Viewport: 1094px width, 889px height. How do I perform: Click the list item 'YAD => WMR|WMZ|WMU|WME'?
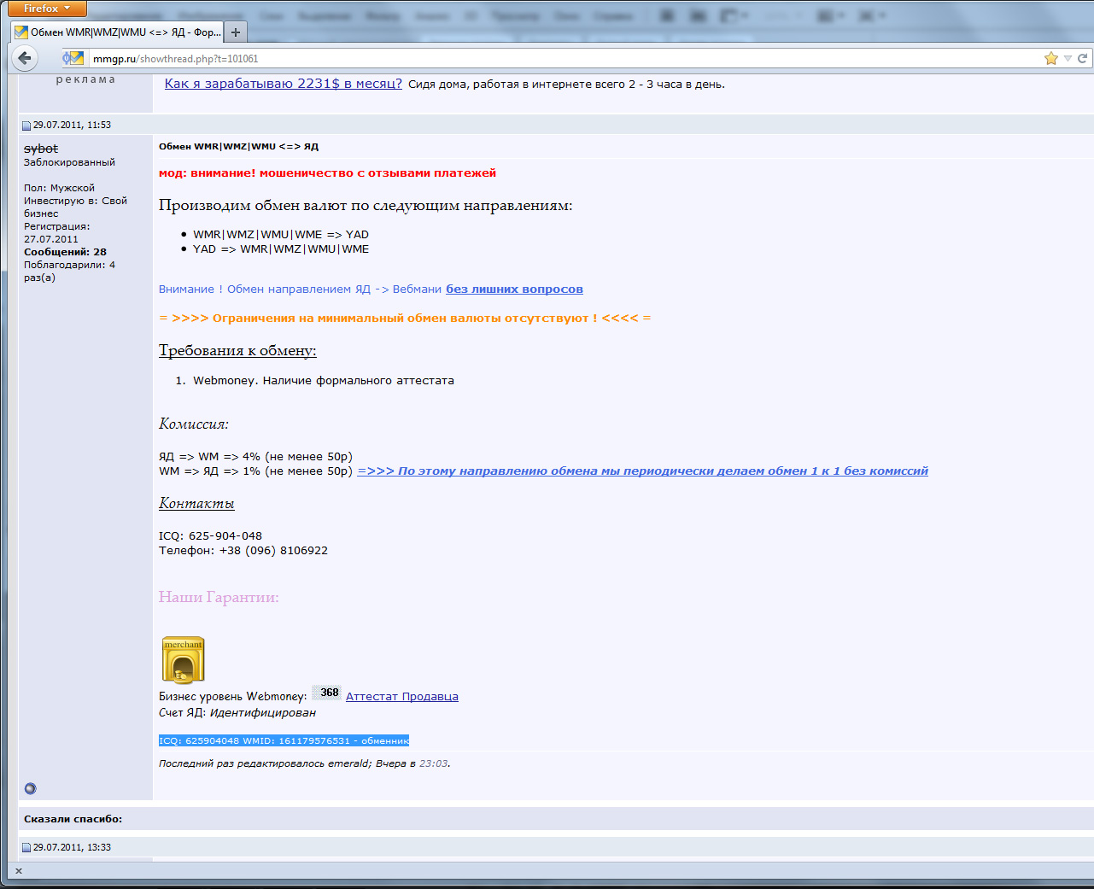(281, 249)
